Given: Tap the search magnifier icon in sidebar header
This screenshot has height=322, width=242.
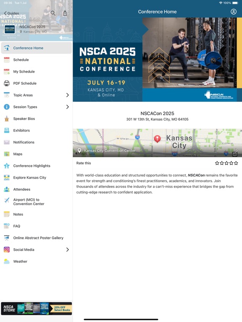Looking at the screenshot, I should pyautogui.click(x=53, y=13).
